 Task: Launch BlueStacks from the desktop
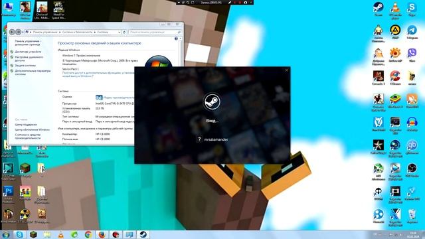395,101
